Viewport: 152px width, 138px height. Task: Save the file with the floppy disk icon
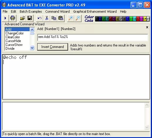30,18
